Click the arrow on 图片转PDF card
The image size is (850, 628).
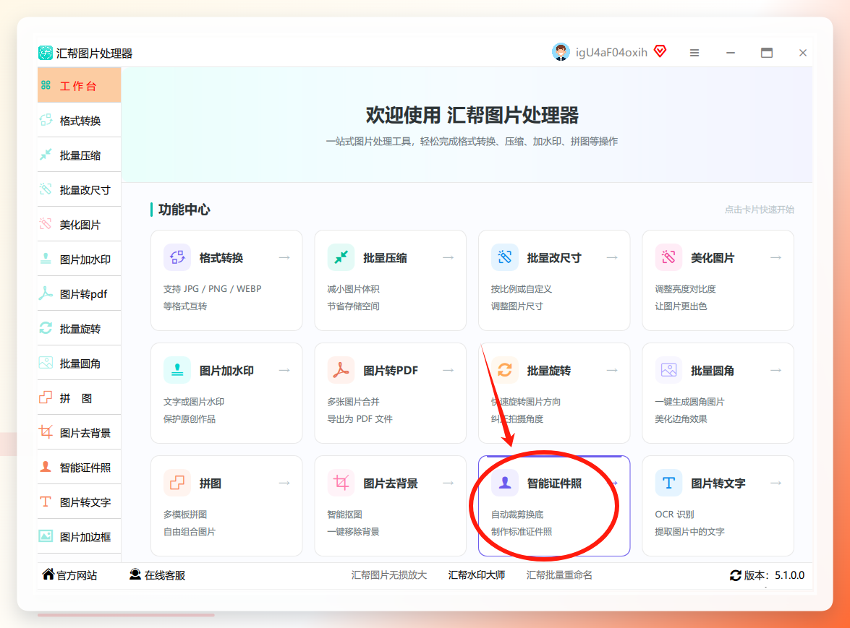(449, 370)
